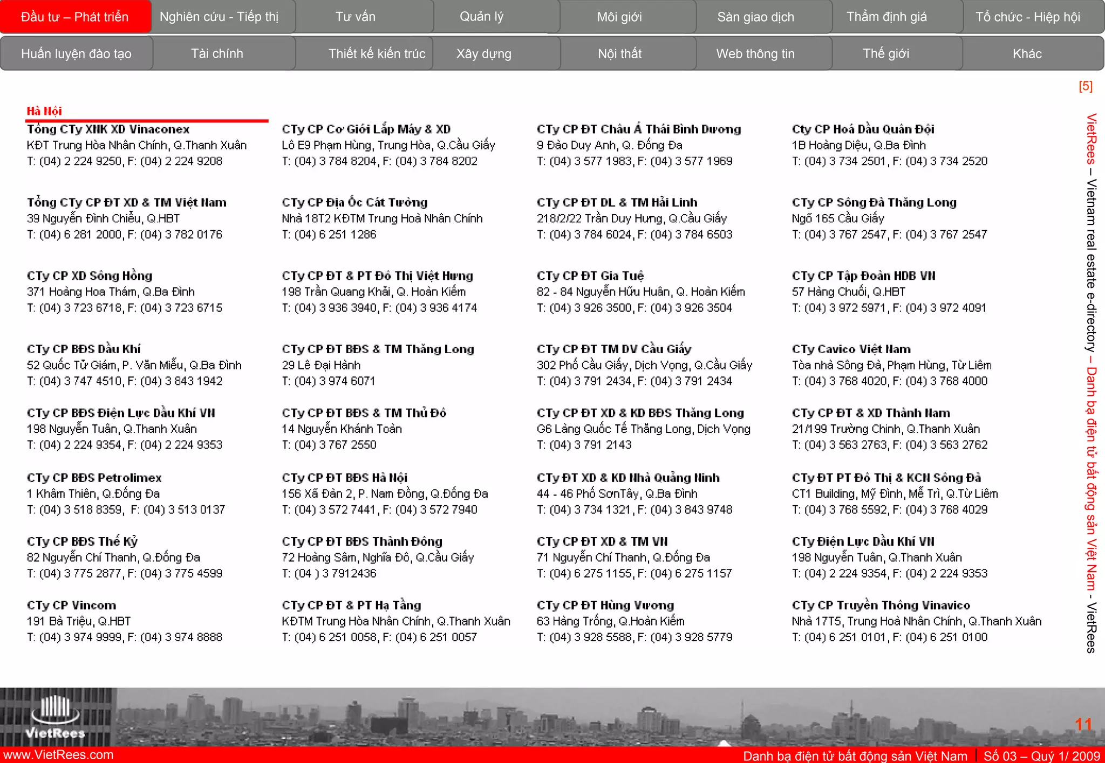Select CTy ĐT PT Đô Thị & KCN Sông Đà
This screenshot has height=763, width=1105.
tap(886, 478)
